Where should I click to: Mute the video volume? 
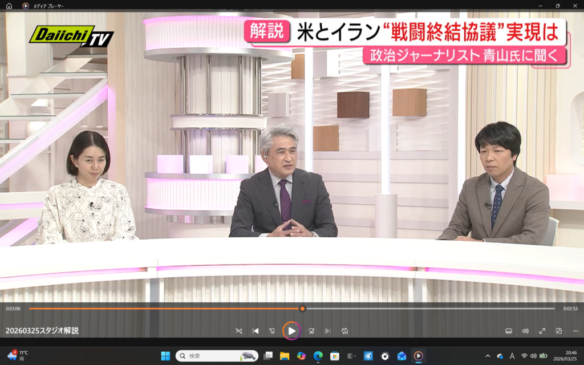tap(525, 331)
